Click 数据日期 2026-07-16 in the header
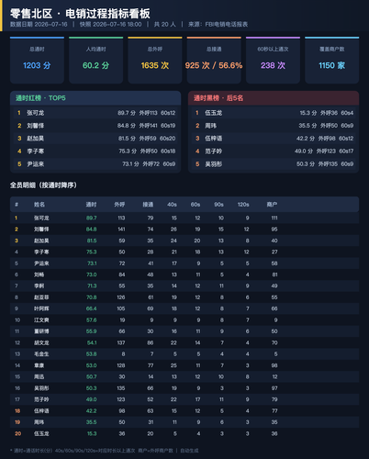This screenshot has width=369, height=459. tap(39, 25)
